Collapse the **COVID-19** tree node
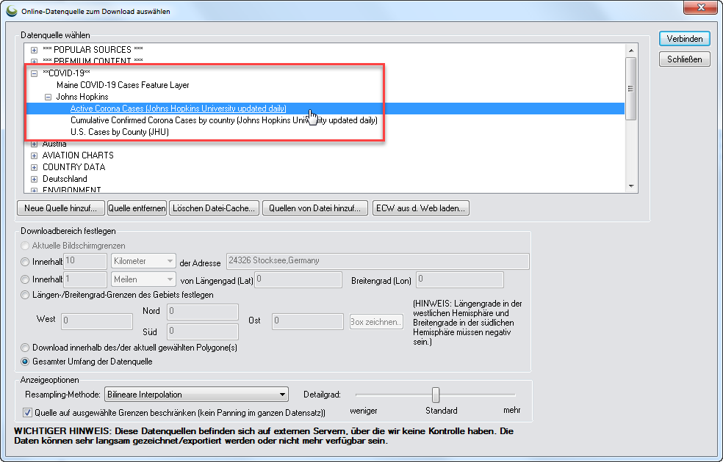The height and width of the screenshot is (462, 723). click(34, 73)
